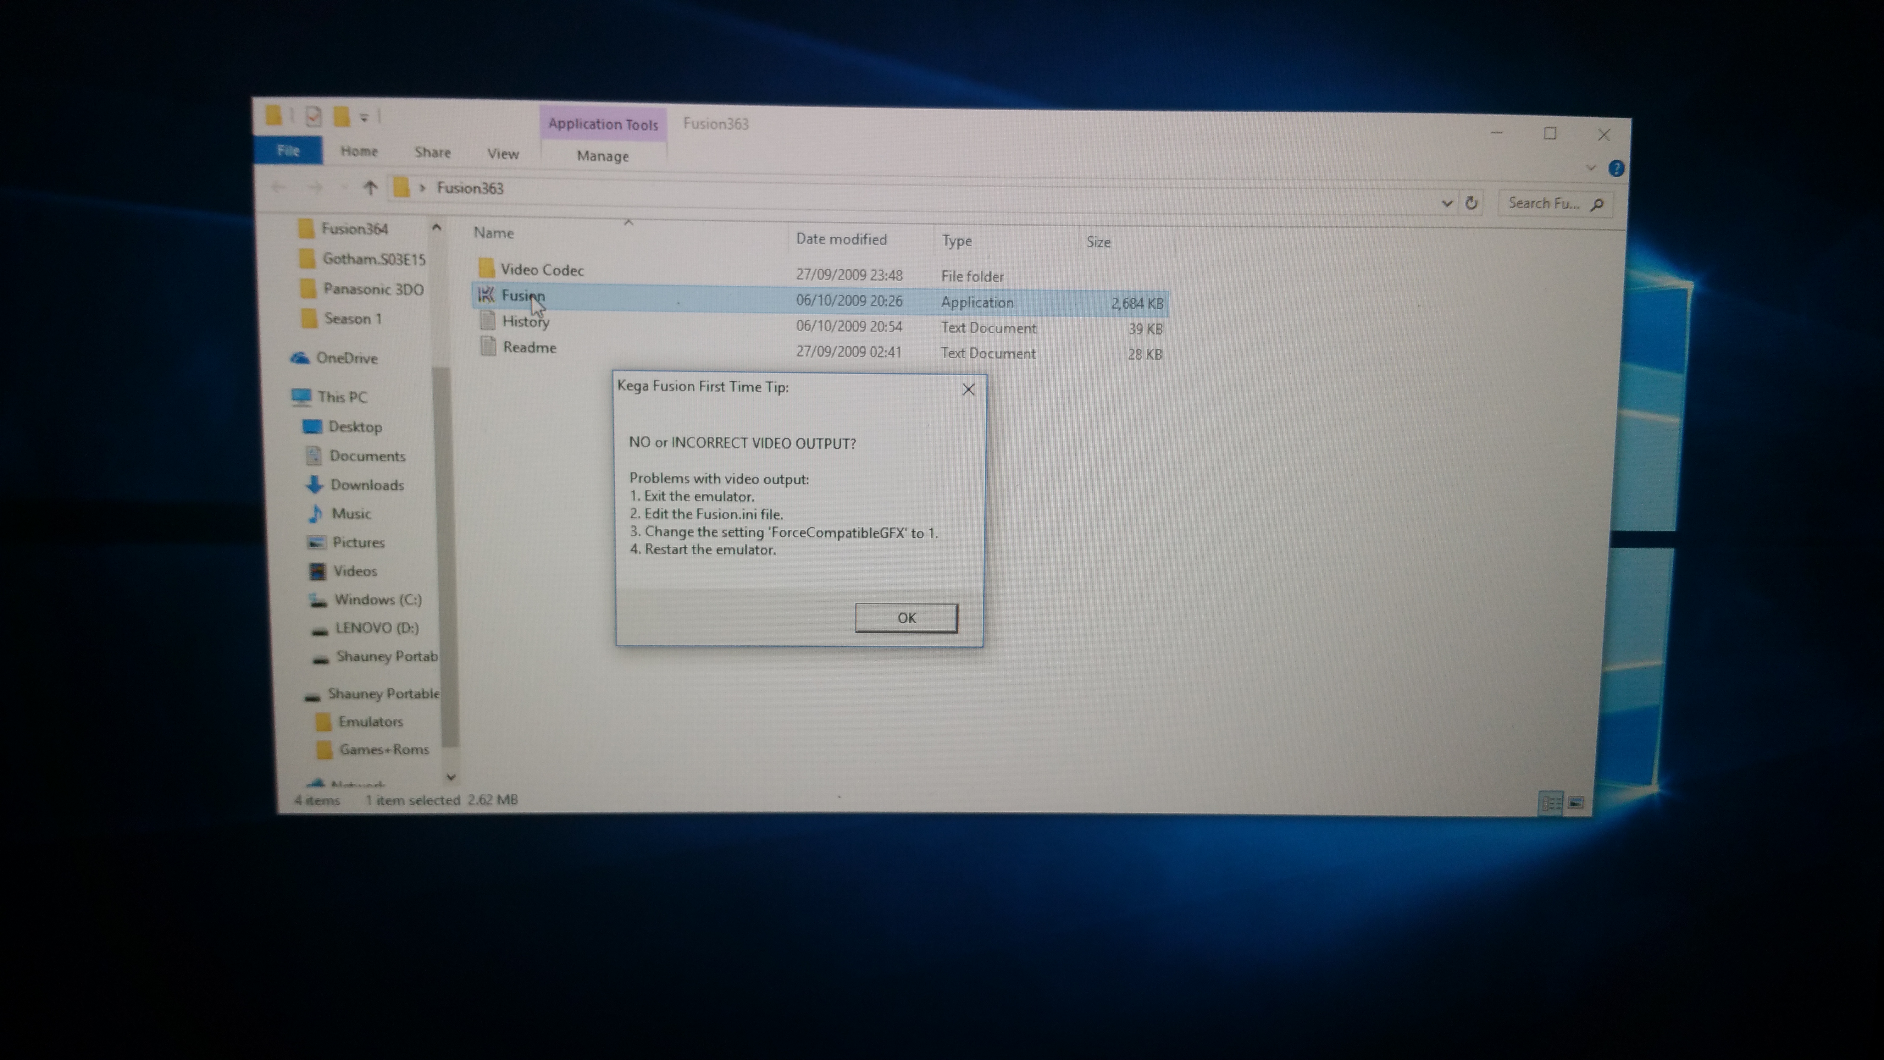The width and height of the screenshot is (1884, 1060).
Task: Click the Readme file name
Action: point(530,348)
